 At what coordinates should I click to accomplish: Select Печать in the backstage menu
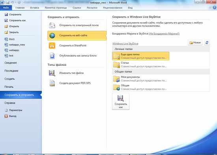(21, 87)
